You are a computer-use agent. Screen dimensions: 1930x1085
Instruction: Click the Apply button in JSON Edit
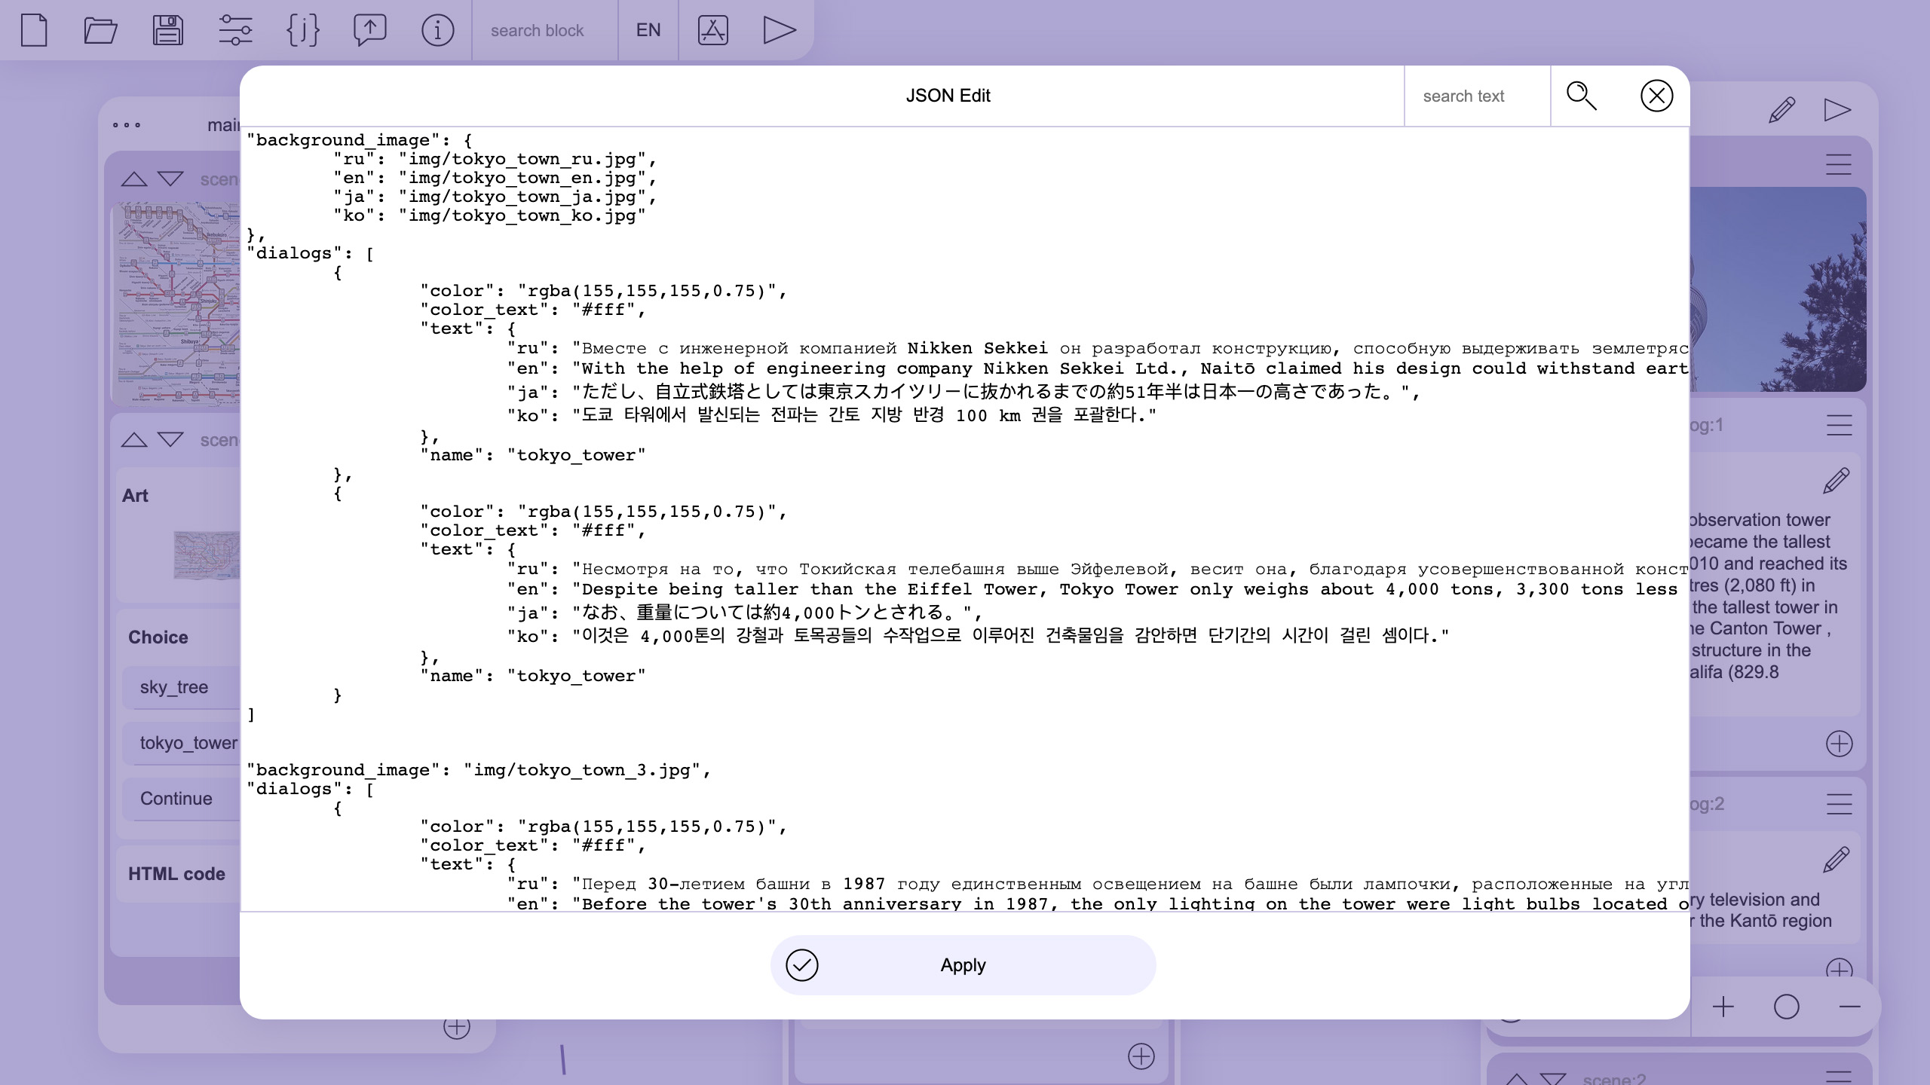click(963, 964)
